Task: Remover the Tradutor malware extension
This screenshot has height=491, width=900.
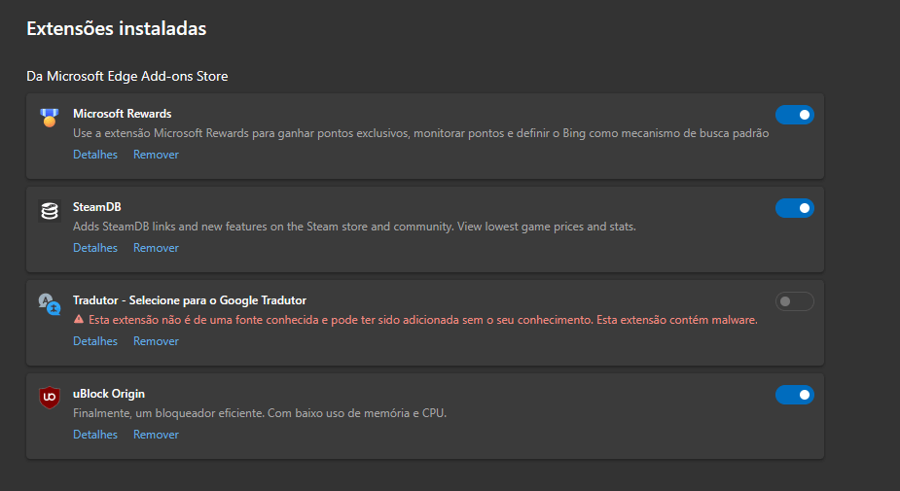Action: (156, 340)
